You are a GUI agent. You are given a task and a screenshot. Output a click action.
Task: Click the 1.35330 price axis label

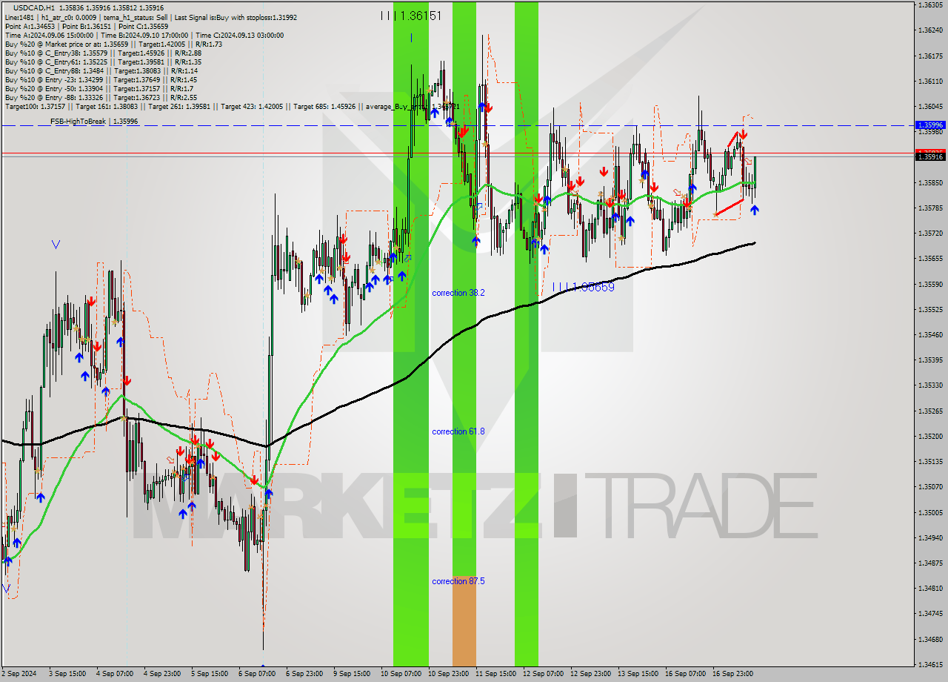pos(930,385)
